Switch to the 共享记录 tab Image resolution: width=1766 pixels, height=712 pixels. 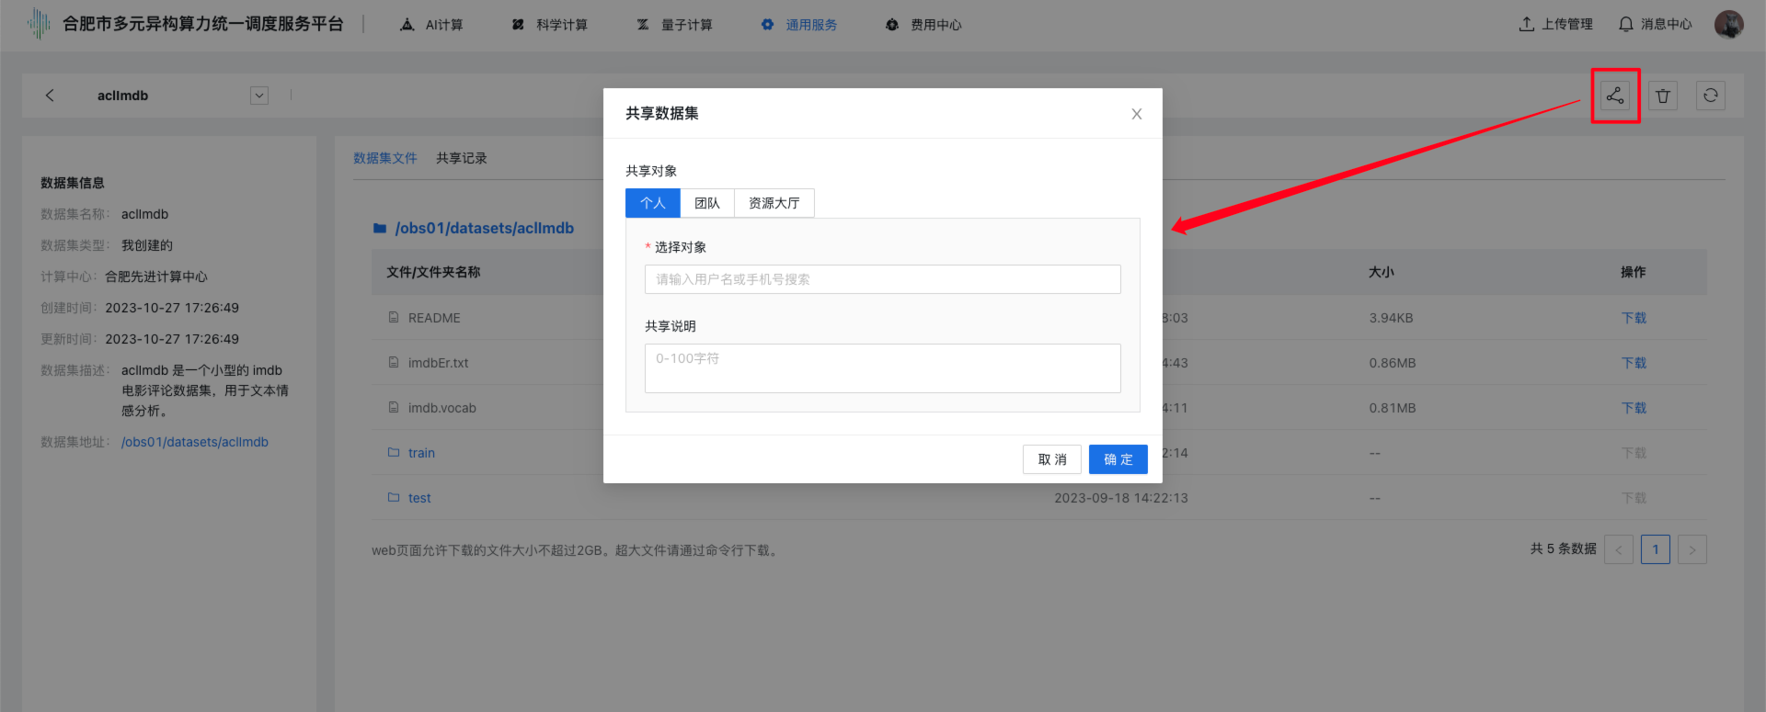tap(461, 158)
